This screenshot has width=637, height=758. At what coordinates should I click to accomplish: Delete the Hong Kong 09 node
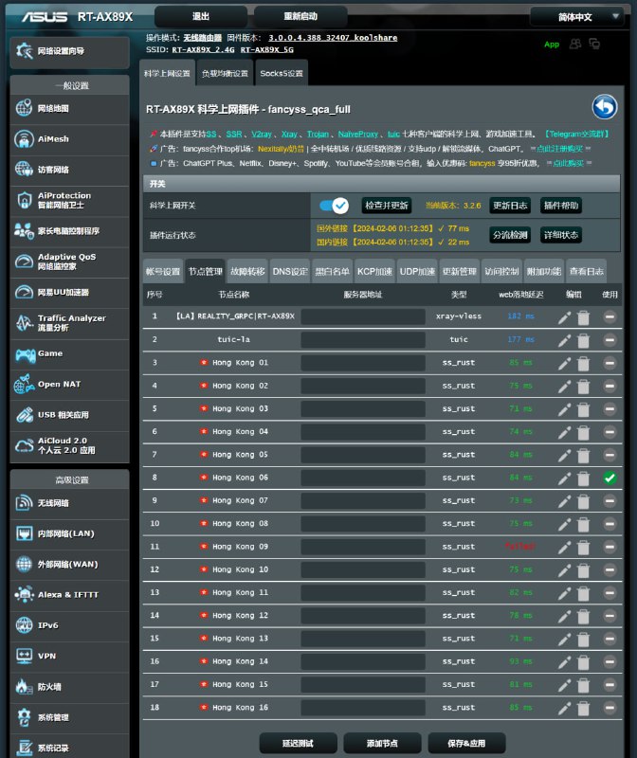584,548
